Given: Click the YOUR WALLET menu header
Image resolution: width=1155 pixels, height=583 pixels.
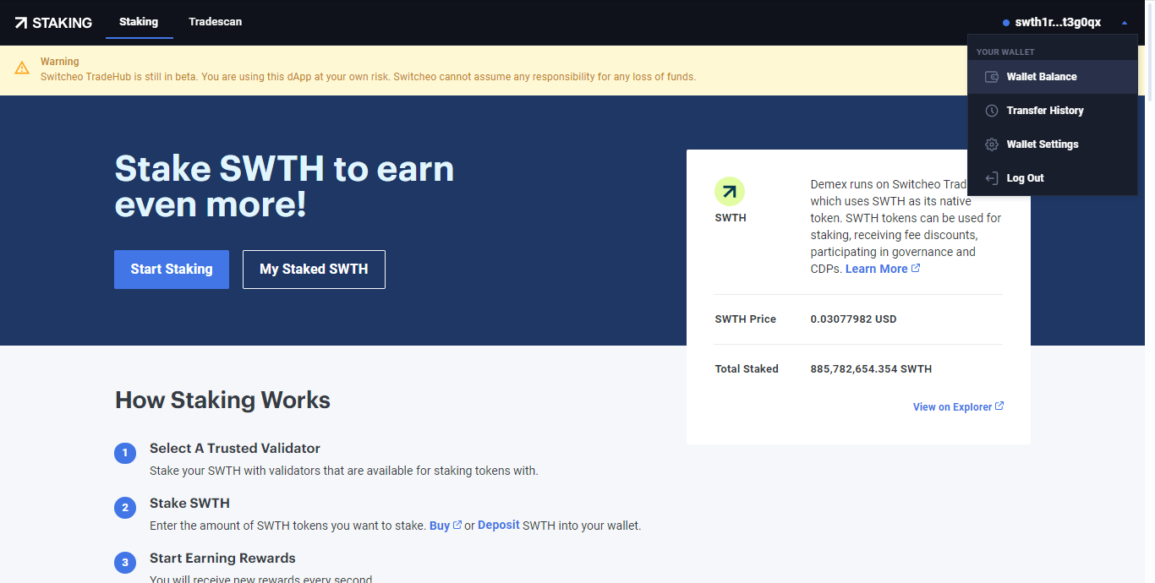Looking at the screenshot, I should 1005,52.
